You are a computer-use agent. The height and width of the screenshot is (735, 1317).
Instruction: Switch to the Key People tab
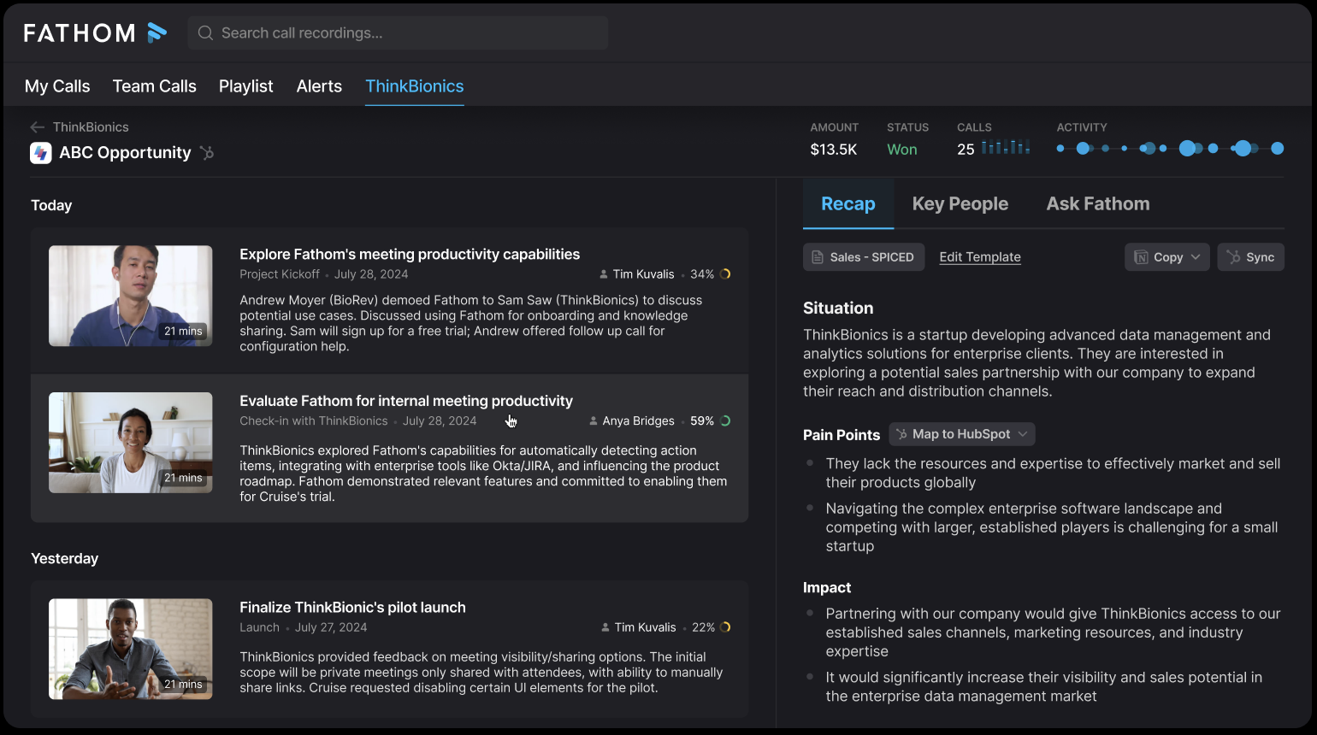[x=960, y=203]
